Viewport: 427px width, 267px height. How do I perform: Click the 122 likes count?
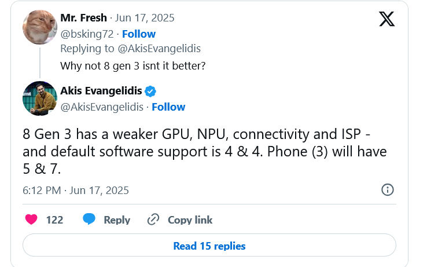pyautogui.click(x=54, y=220)
